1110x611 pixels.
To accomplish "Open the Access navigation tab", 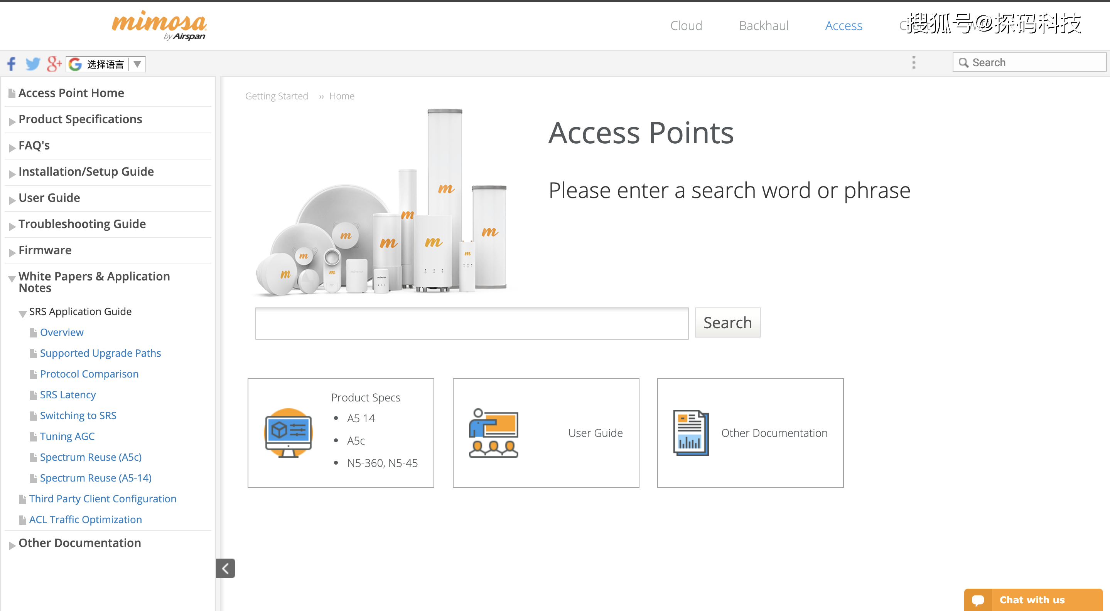I will [x=843, y=26].
